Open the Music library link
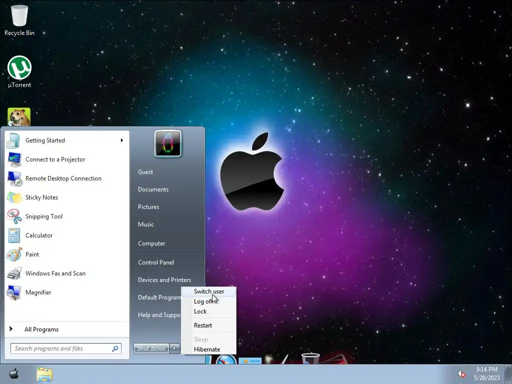Viewport: 512px width, 384px height. [x=146, y=224]
